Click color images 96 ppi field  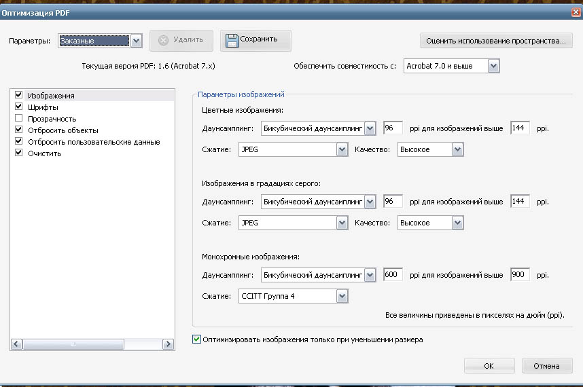[x=393, y=128]
